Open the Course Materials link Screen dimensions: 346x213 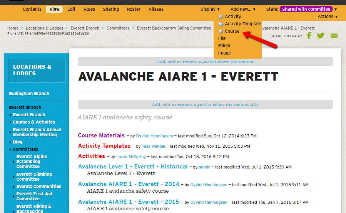tap(101, 135)
